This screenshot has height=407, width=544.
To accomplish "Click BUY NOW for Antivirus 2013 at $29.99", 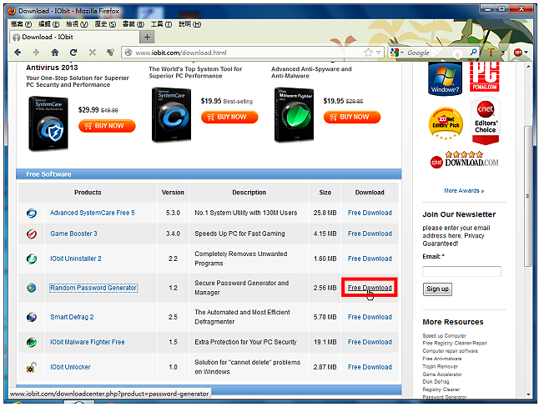I will point(107,126).
